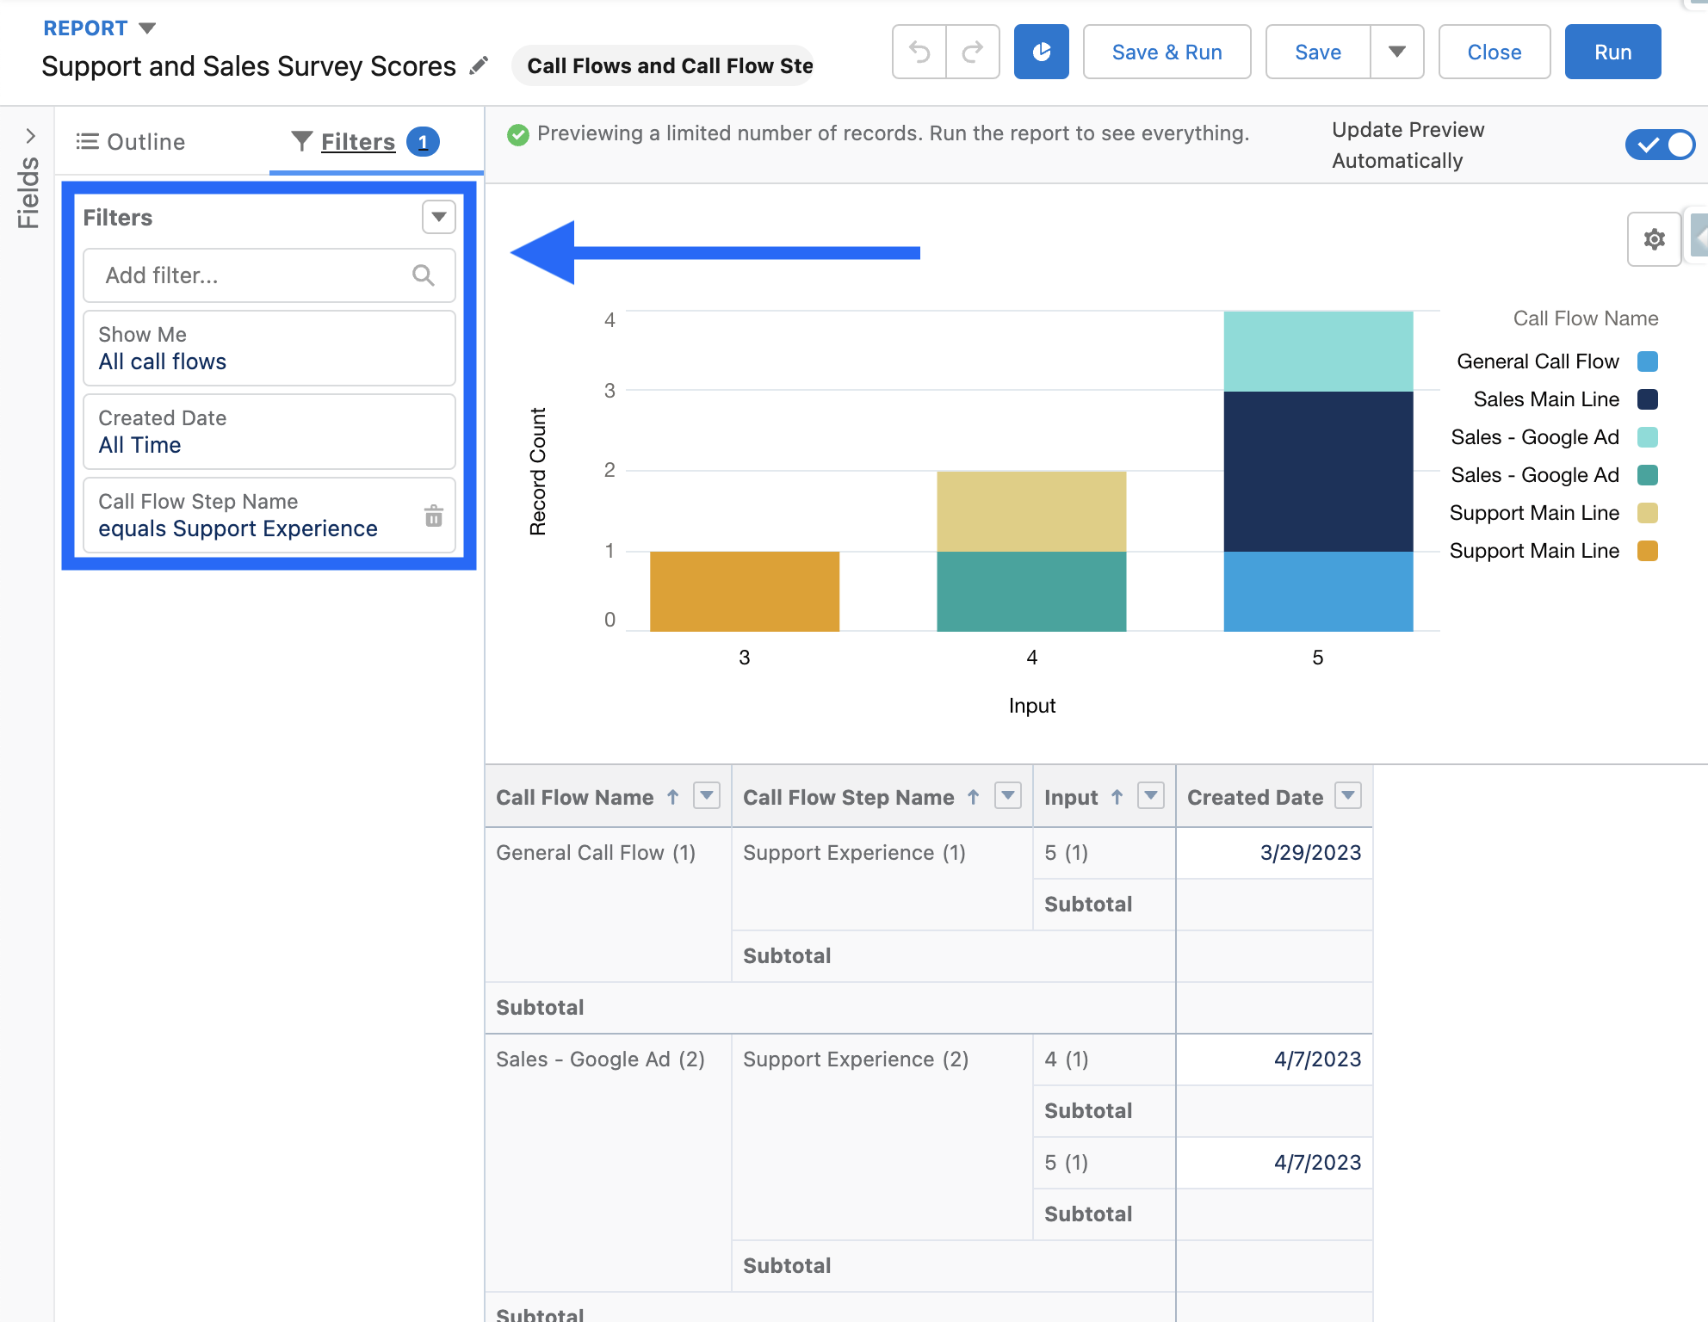Image resolution: width=1708 pixels, height=1322 pixels.
Task: Click the pencil icon to rename report
Action: click(x=479, y=65)
